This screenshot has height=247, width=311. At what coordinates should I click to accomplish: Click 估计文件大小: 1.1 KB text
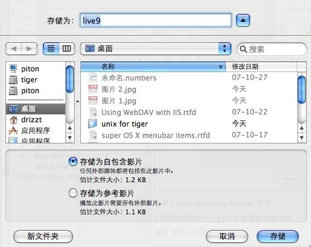tap(113, 212)
